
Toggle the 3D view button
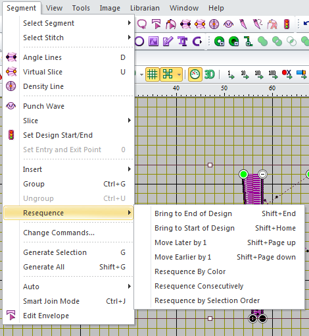[x=209, y=74]
